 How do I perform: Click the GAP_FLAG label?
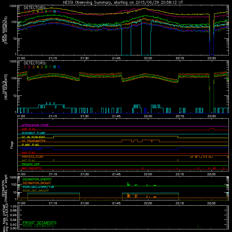click(x=28, y=129)
